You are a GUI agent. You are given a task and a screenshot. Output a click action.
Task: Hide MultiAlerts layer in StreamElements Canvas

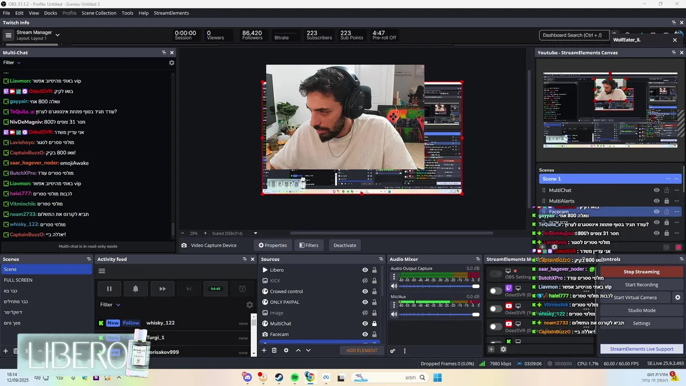[x=657, y=201]
